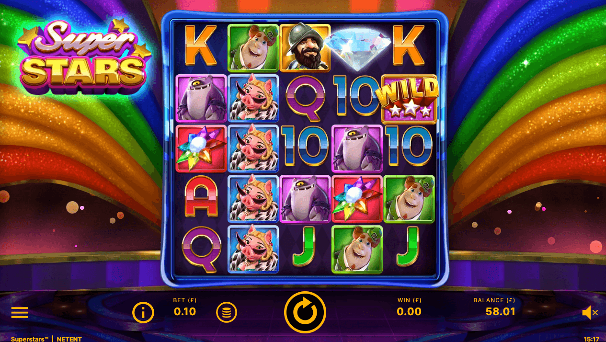Select purple Q symbol in bottom row
Viewport: 606px width, 342px height.
tap(201, 250)
